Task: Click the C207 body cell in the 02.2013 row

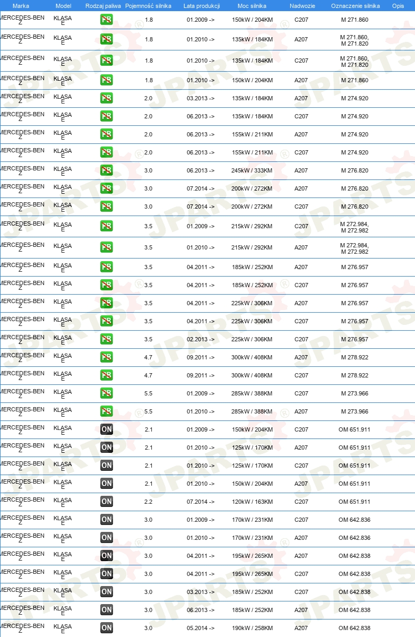Action: [x=301, y=339]
